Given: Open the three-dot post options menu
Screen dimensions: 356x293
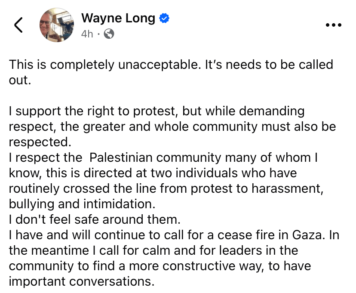Looking at the screenshot, I should point(333,25).
